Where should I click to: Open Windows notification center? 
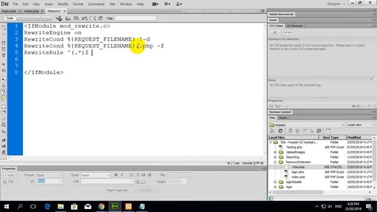(x=369, y=207)
